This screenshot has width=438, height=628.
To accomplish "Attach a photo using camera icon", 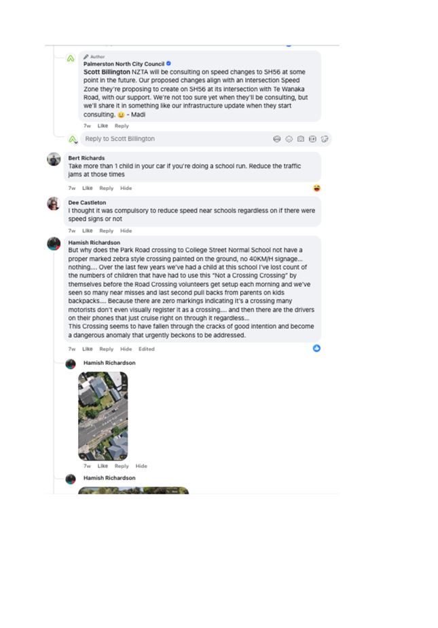I will click(x=301, y=139).
